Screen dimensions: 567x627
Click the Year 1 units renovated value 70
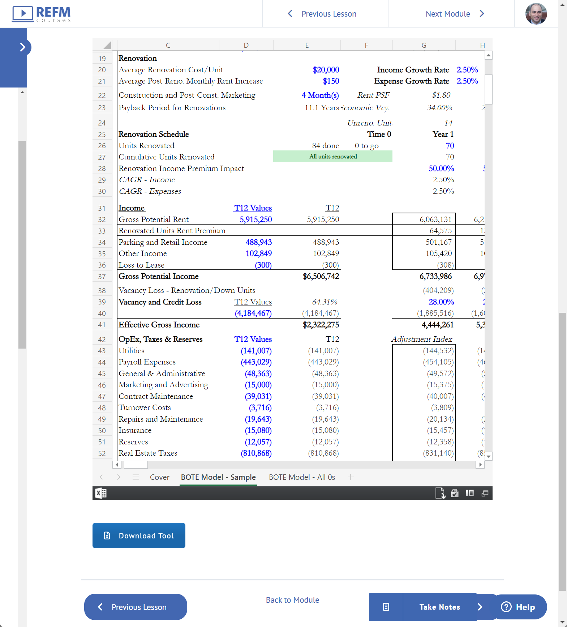(450, 146)
